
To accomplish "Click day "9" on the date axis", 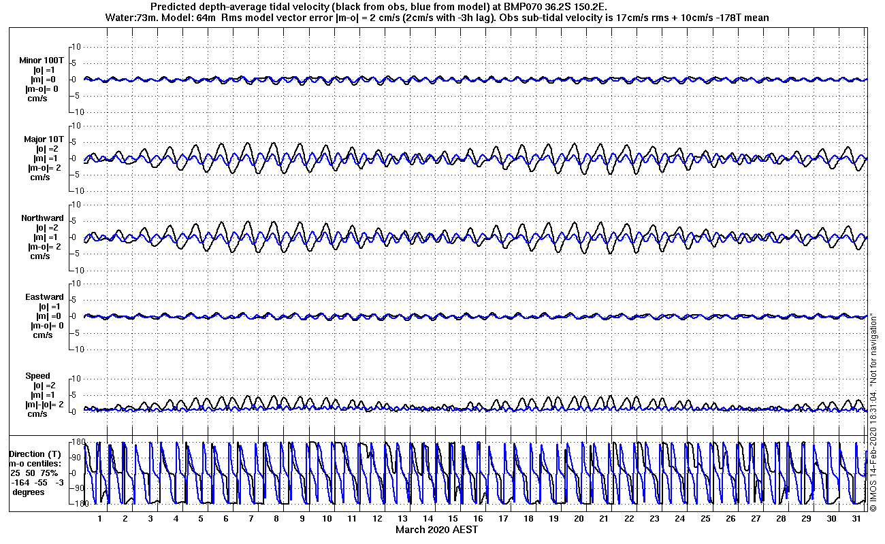I will click(302, 519).
